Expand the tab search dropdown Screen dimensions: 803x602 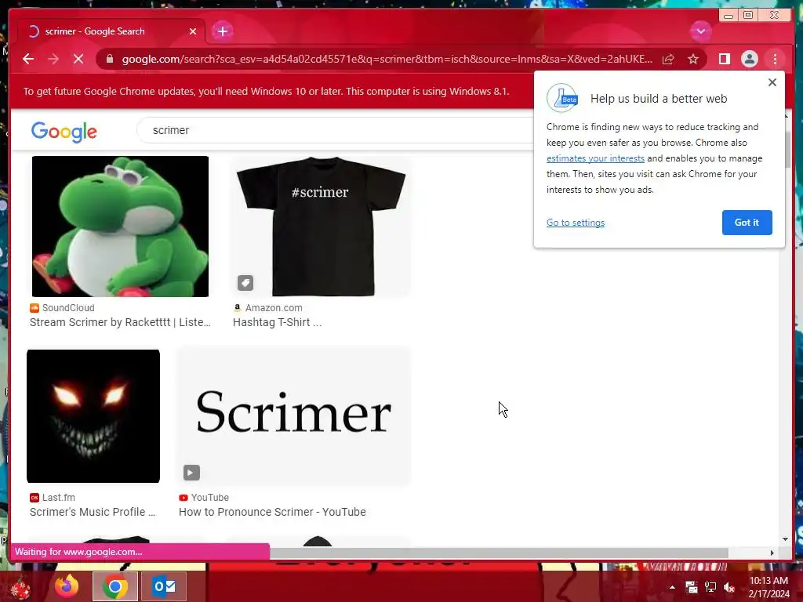tap(700, 31)
